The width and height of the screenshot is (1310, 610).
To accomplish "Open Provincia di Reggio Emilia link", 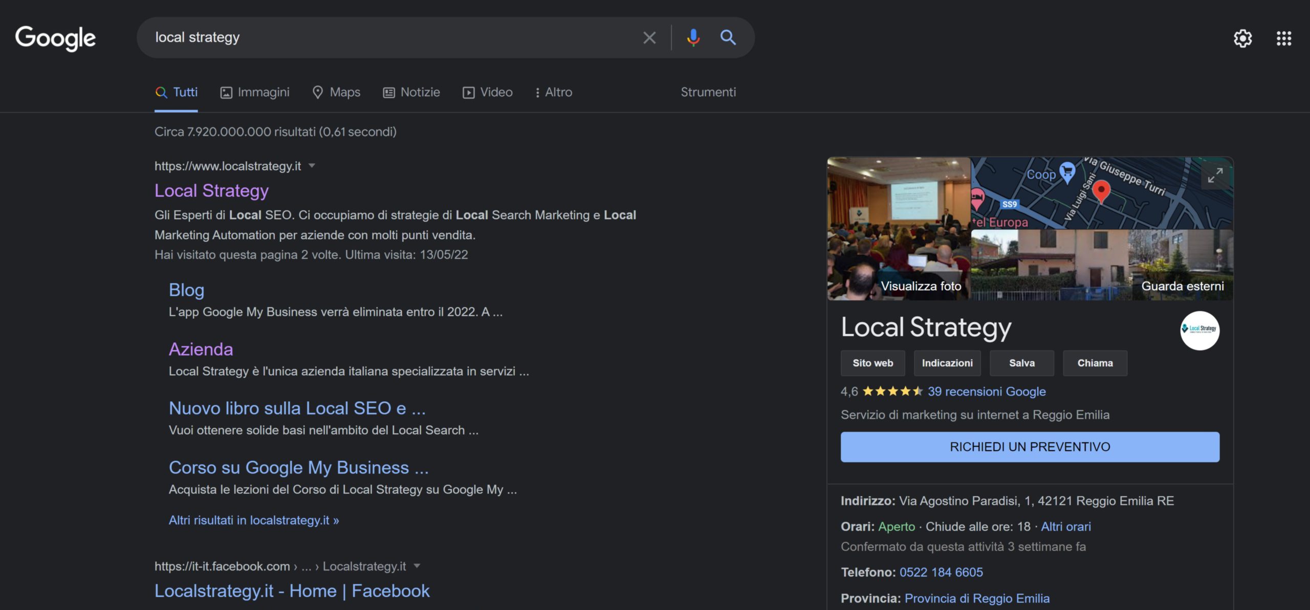I will 977,598.
